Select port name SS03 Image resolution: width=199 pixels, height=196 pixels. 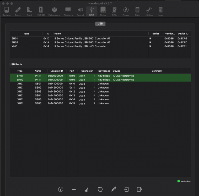coord(38,91)
